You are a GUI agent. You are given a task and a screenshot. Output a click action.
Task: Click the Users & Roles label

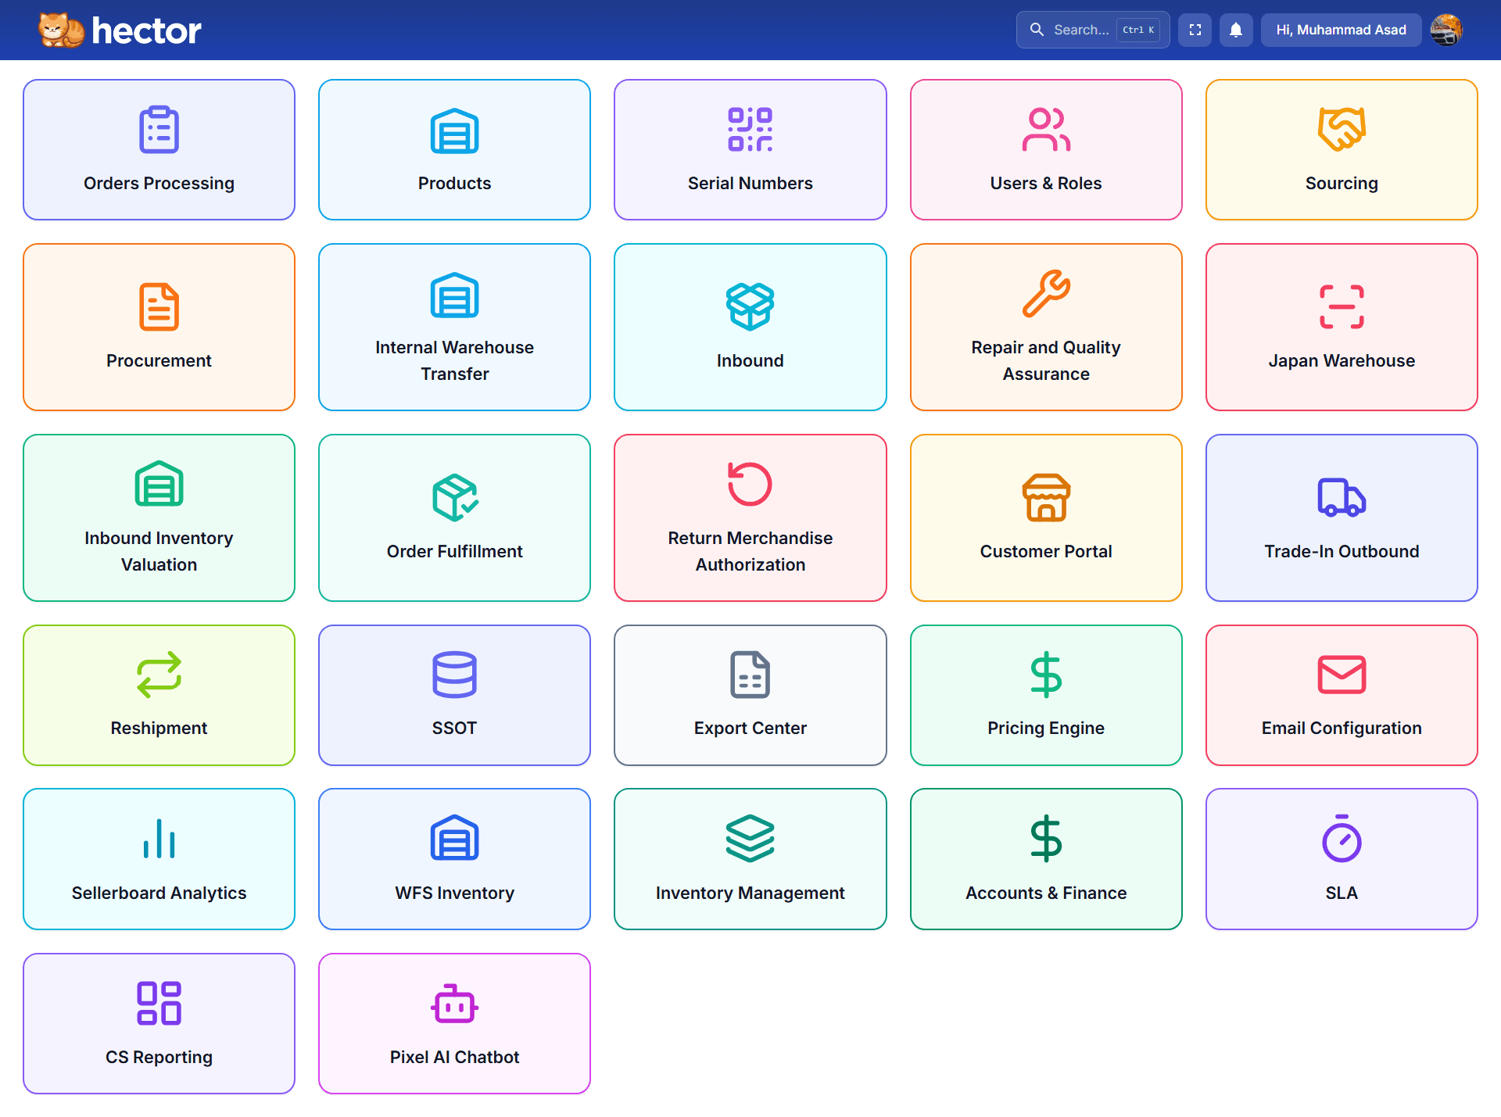coord(1046,183)
